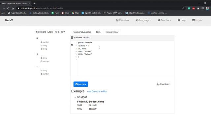Click relation T in the schema list

(x=37, y=67)
